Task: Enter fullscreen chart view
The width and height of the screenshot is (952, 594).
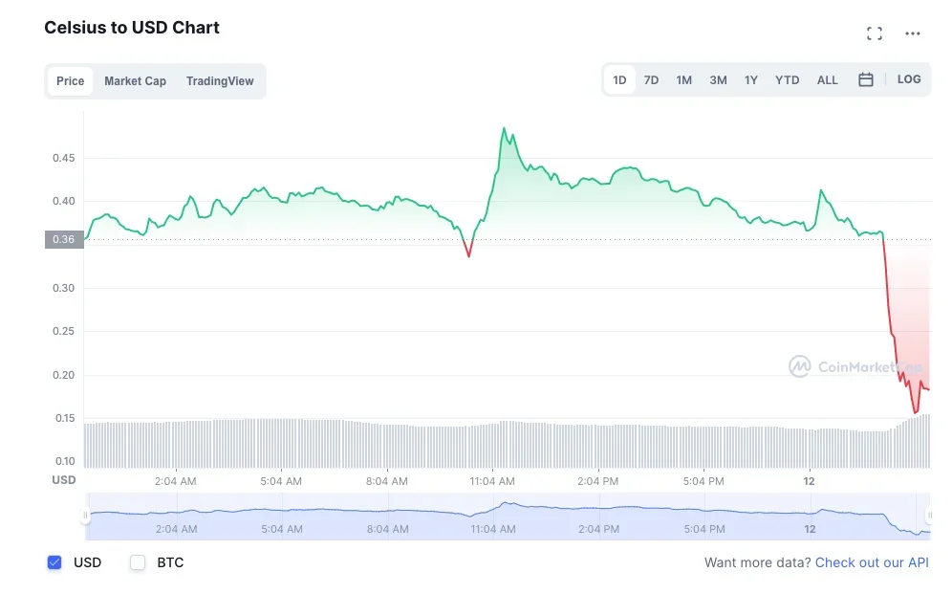Action: (874, 34)
